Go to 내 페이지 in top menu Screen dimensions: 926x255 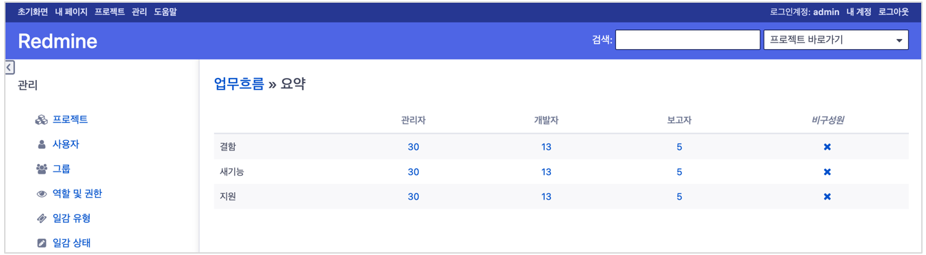[x=71, y=12]
